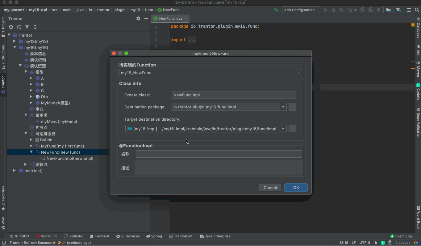Open the Statistic tool window
Screen dimensions: 421x246
[73, 236]
